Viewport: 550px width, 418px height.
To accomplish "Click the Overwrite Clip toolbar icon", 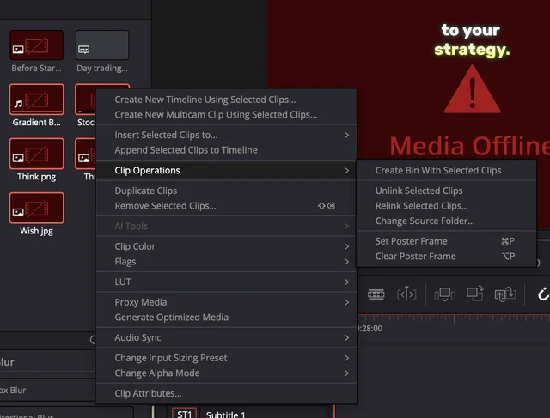I will (475, 294).
